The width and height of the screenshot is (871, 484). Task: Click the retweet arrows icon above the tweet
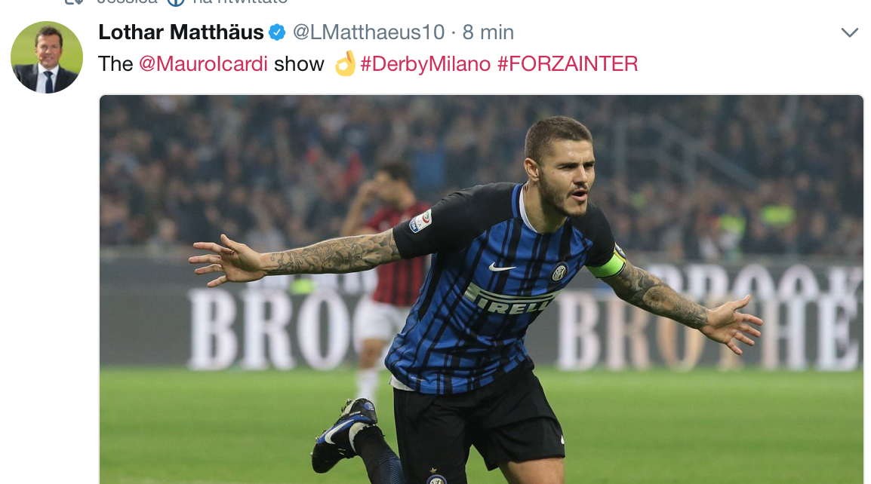(74, 2)
